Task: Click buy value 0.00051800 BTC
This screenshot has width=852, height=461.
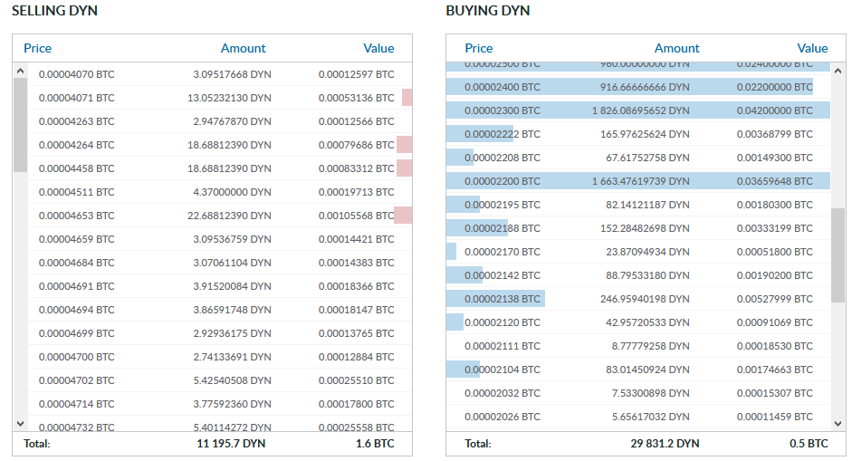Action: coord(775,252)
